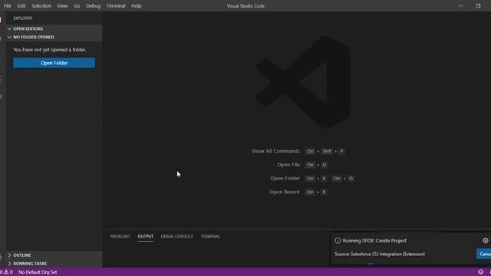The width and height of the screenshot is (491, 276).
Task: Click 'Source: Salesforce CLI Integration (Extension)' text
Action: point(380,254)
